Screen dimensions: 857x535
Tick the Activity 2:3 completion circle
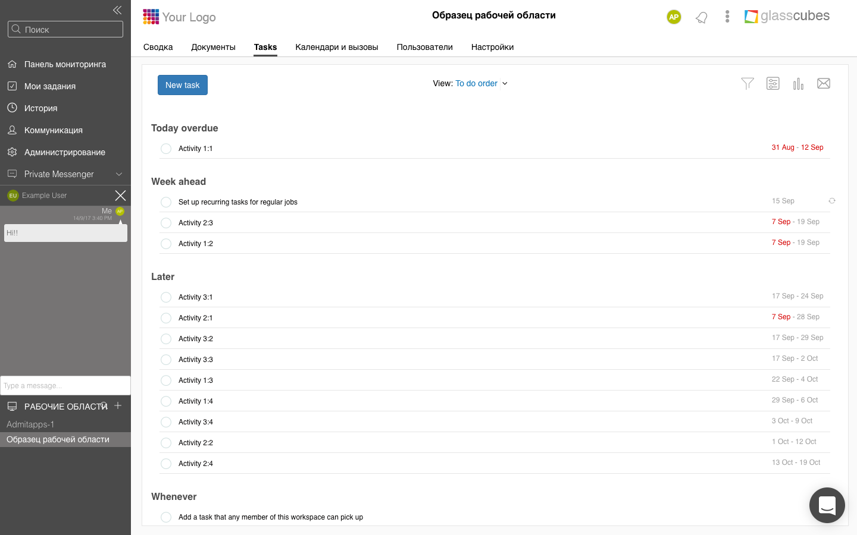tap(166, 223)
